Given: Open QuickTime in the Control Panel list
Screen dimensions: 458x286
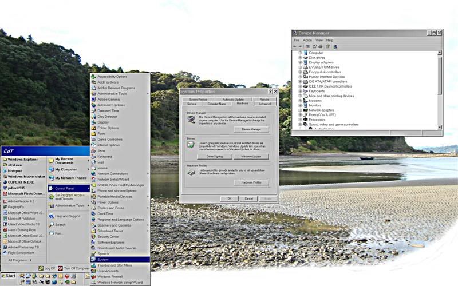Looking at the screenshot, I should (105, 214).
